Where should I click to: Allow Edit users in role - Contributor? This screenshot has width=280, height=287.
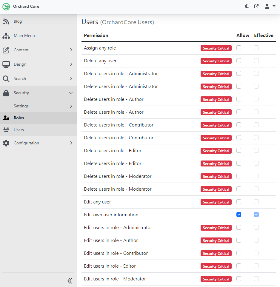tap(239, 253)
